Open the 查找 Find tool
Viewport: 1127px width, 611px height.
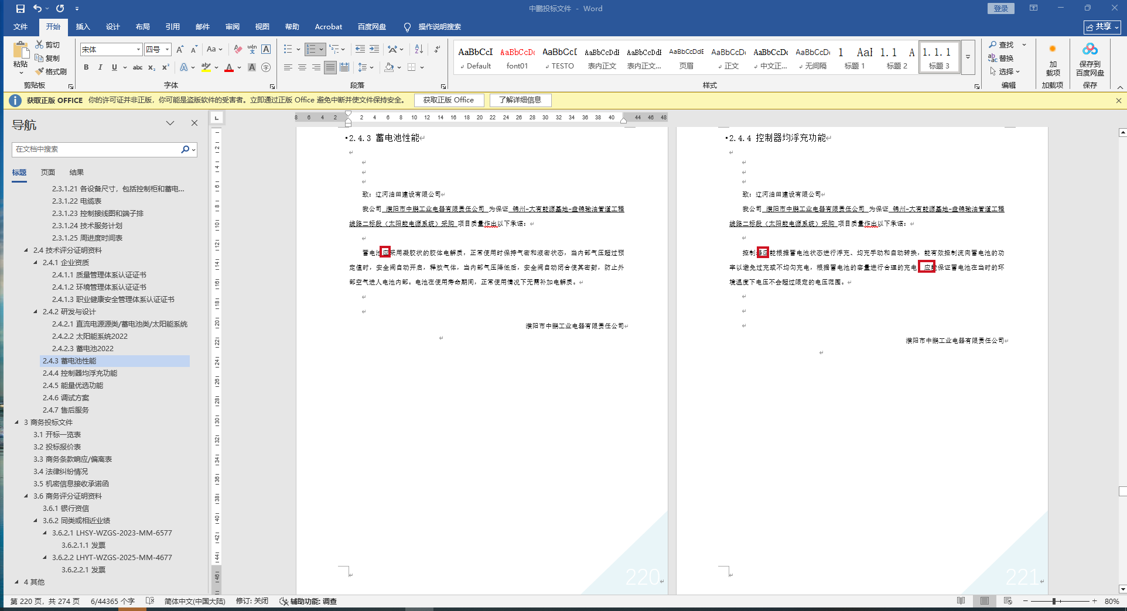click(1001, 44)
